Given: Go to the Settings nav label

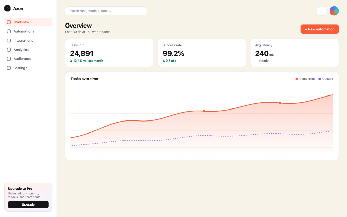Looking at the screenshot, I should [x=20, y=68].
